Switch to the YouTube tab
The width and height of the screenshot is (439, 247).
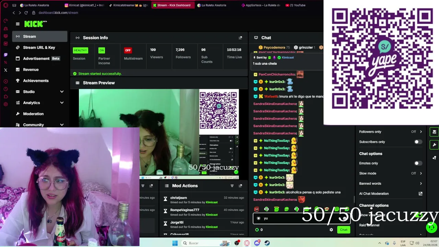coord(295,5)
